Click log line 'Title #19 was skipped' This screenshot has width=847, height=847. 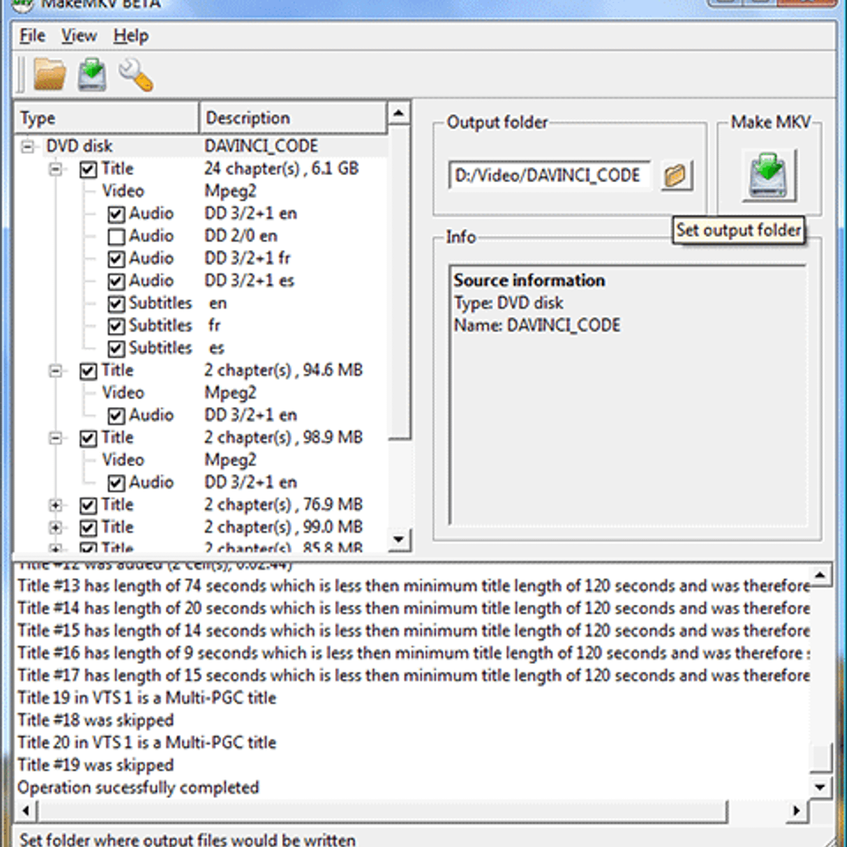pos(95,765)
